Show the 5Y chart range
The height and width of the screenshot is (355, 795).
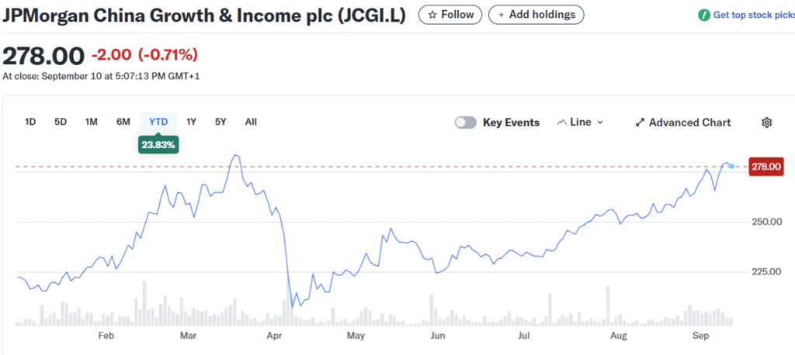(x=220, y=122)
